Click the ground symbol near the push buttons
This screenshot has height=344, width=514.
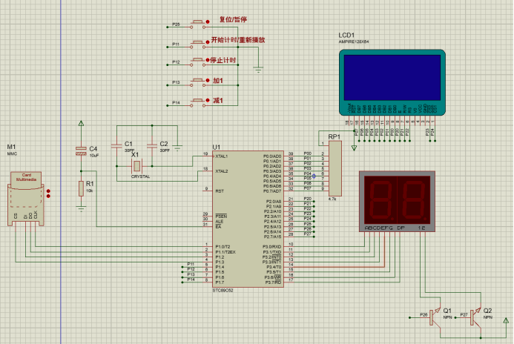[258, 69]
